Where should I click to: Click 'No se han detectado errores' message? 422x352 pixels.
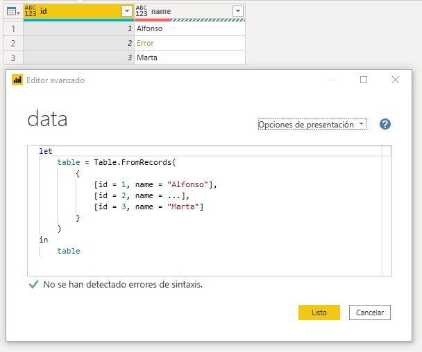pos(123,284)
